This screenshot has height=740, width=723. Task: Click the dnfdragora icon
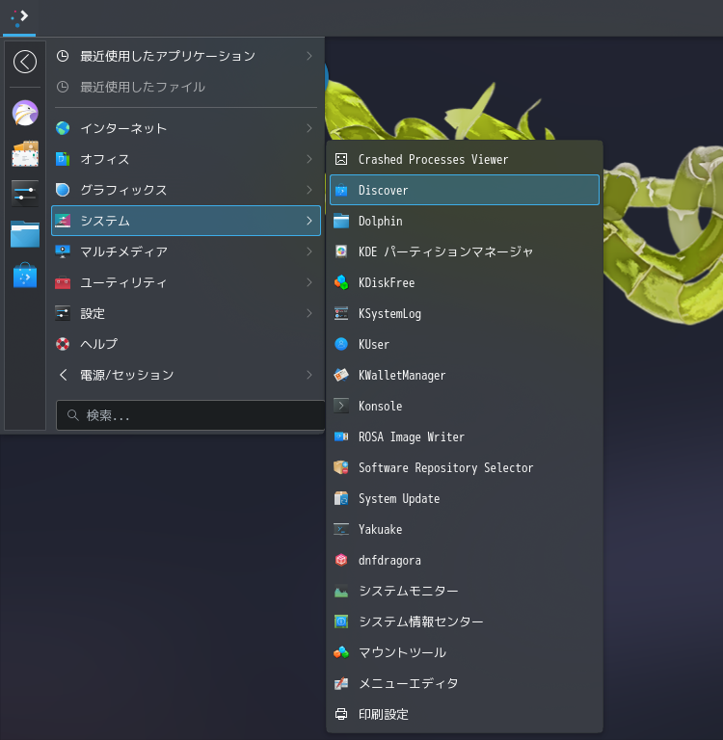tap(341, 560)
